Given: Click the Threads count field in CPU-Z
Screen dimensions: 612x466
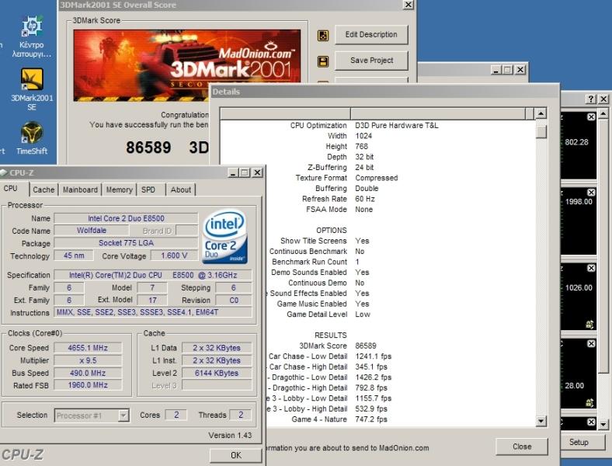Looking at the screenshot, I should point(241,415).
